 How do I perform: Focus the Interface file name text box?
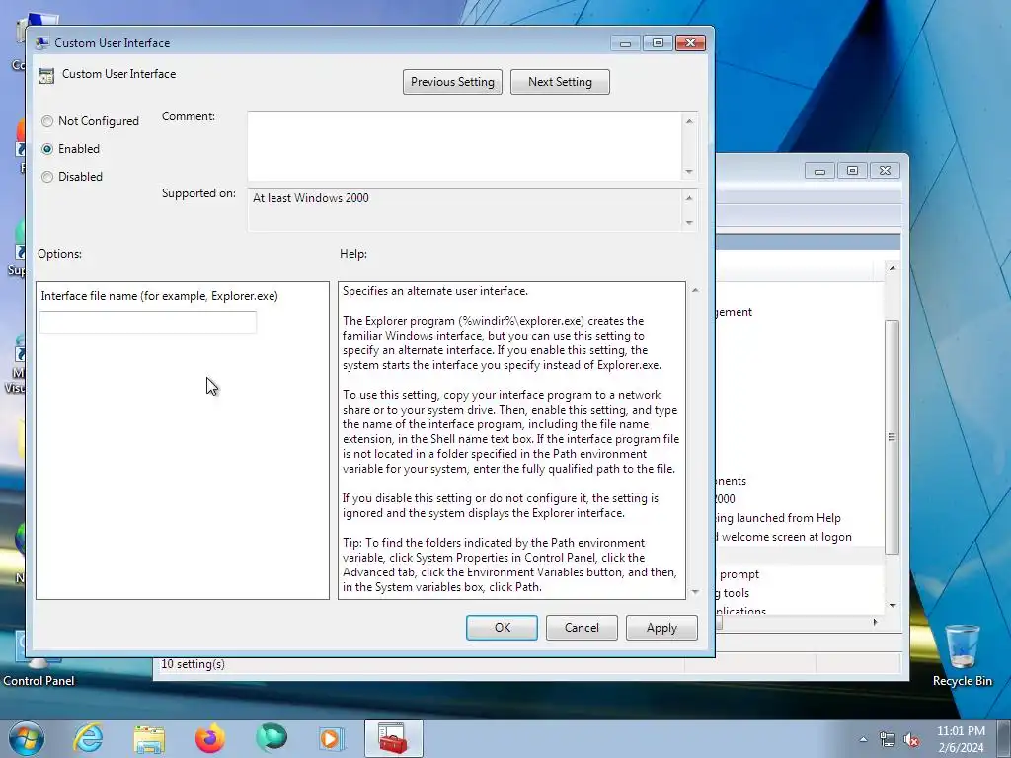tap(148, 323)
